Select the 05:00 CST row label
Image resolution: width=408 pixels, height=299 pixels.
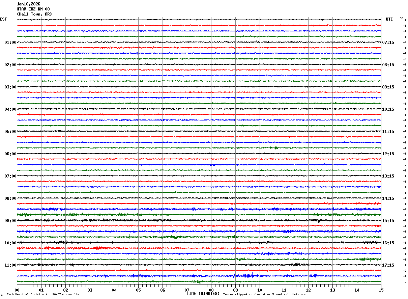10,132
